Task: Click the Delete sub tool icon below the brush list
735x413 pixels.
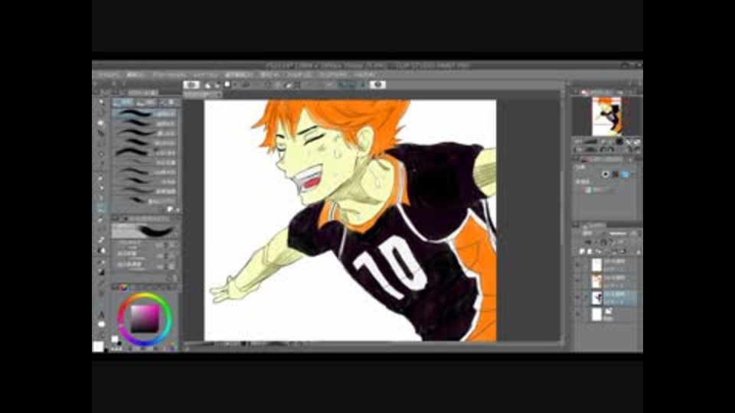Action: tap(177, 210)
